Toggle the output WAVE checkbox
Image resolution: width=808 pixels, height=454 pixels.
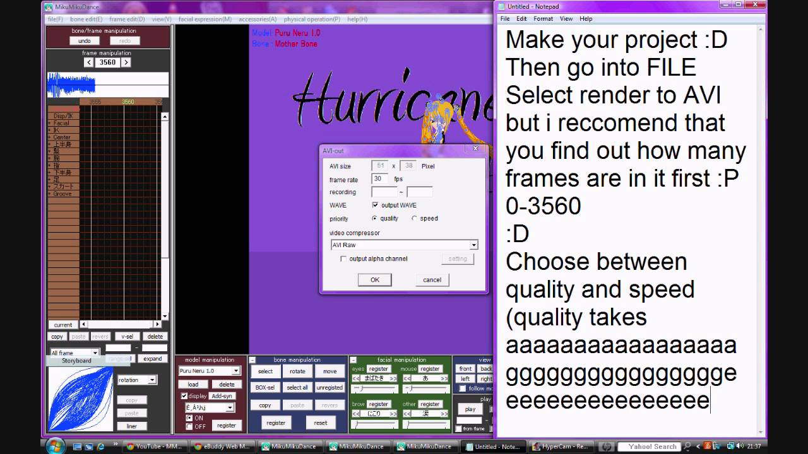tap(376, 205)
